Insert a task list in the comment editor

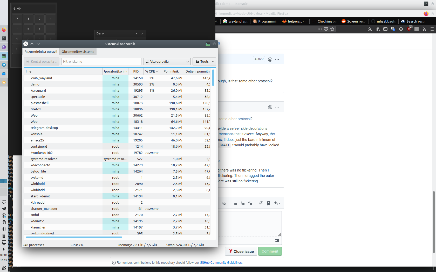pos(250,203)
